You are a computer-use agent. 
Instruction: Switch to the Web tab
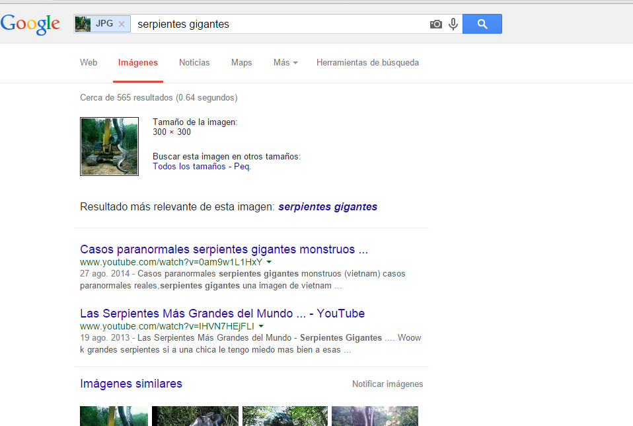click(x=89, y=63)
